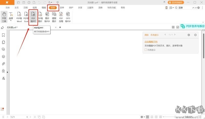205x119 pixels.
Task: Click the eraser icon left of tab bar
Action: (3, 28)
